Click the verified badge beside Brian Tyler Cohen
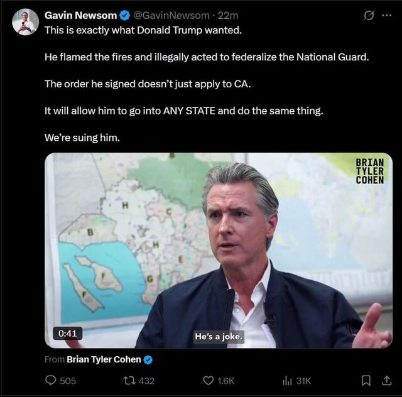This screenshot has width=402, height=397. pyautogui.click(x=148, y=359)
